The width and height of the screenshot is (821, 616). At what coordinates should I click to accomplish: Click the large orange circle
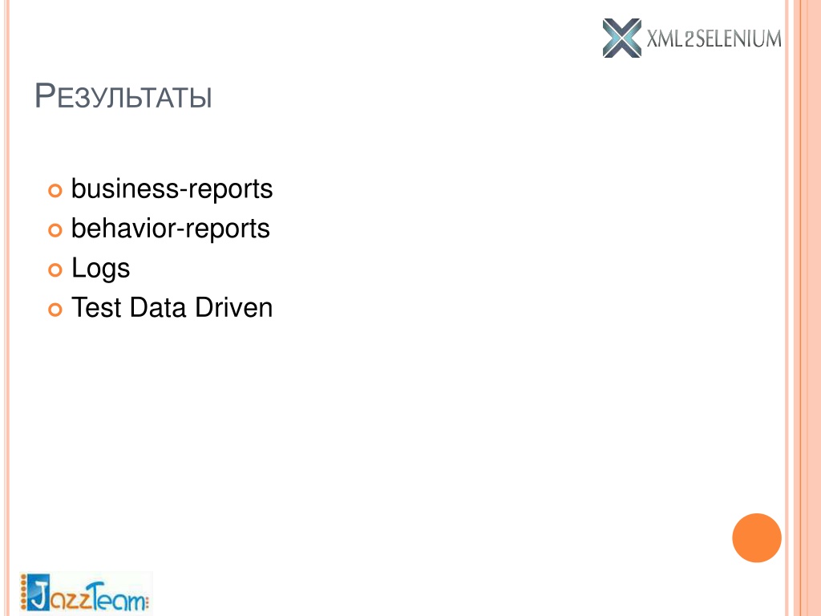point(757,538)
